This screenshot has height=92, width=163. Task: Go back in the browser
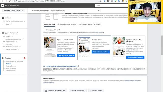point(2,1)
